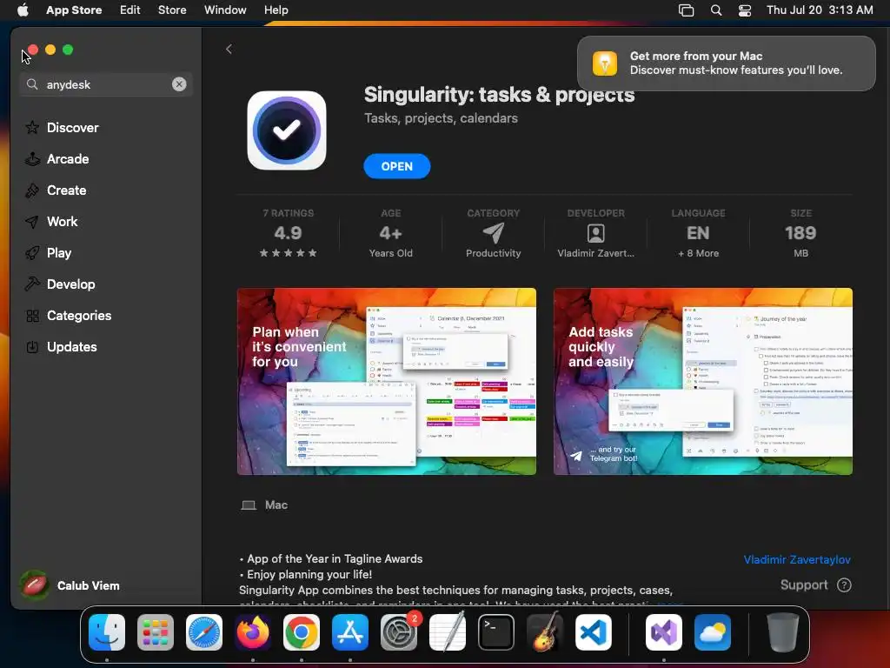890x668 pixels.
Task: Click the search field containing anydesk
Action: [x=106, y=84]
